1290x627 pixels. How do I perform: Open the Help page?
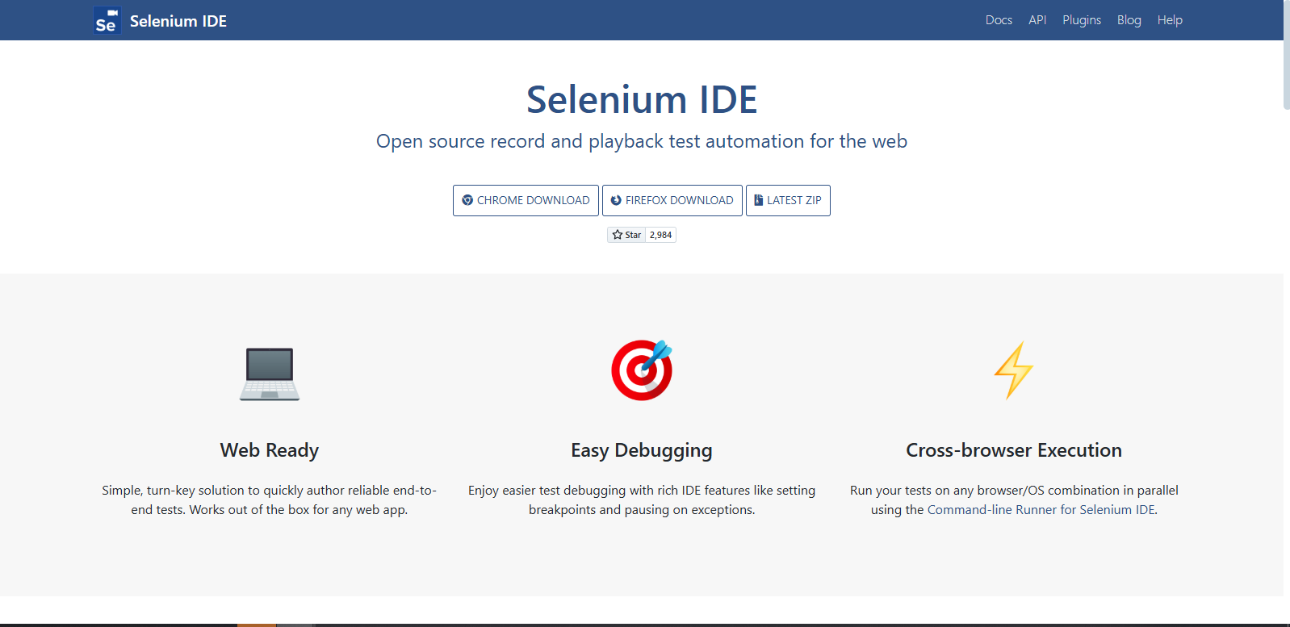1170,20
